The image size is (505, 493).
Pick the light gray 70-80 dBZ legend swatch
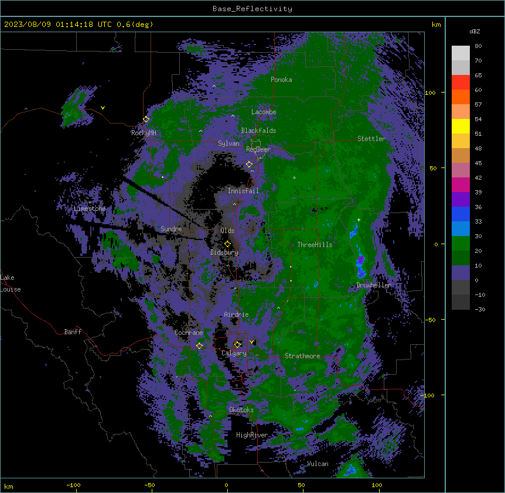point(460,53)
